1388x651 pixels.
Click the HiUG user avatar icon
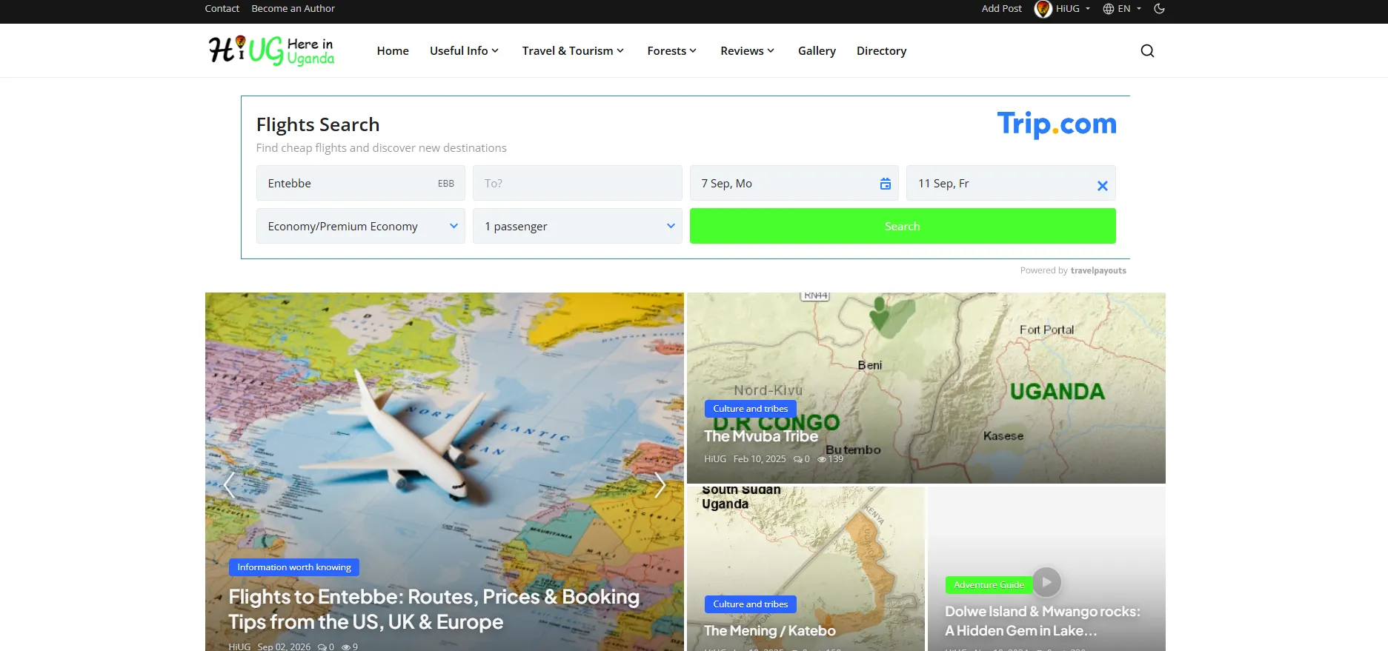(x=1043, y=9)
